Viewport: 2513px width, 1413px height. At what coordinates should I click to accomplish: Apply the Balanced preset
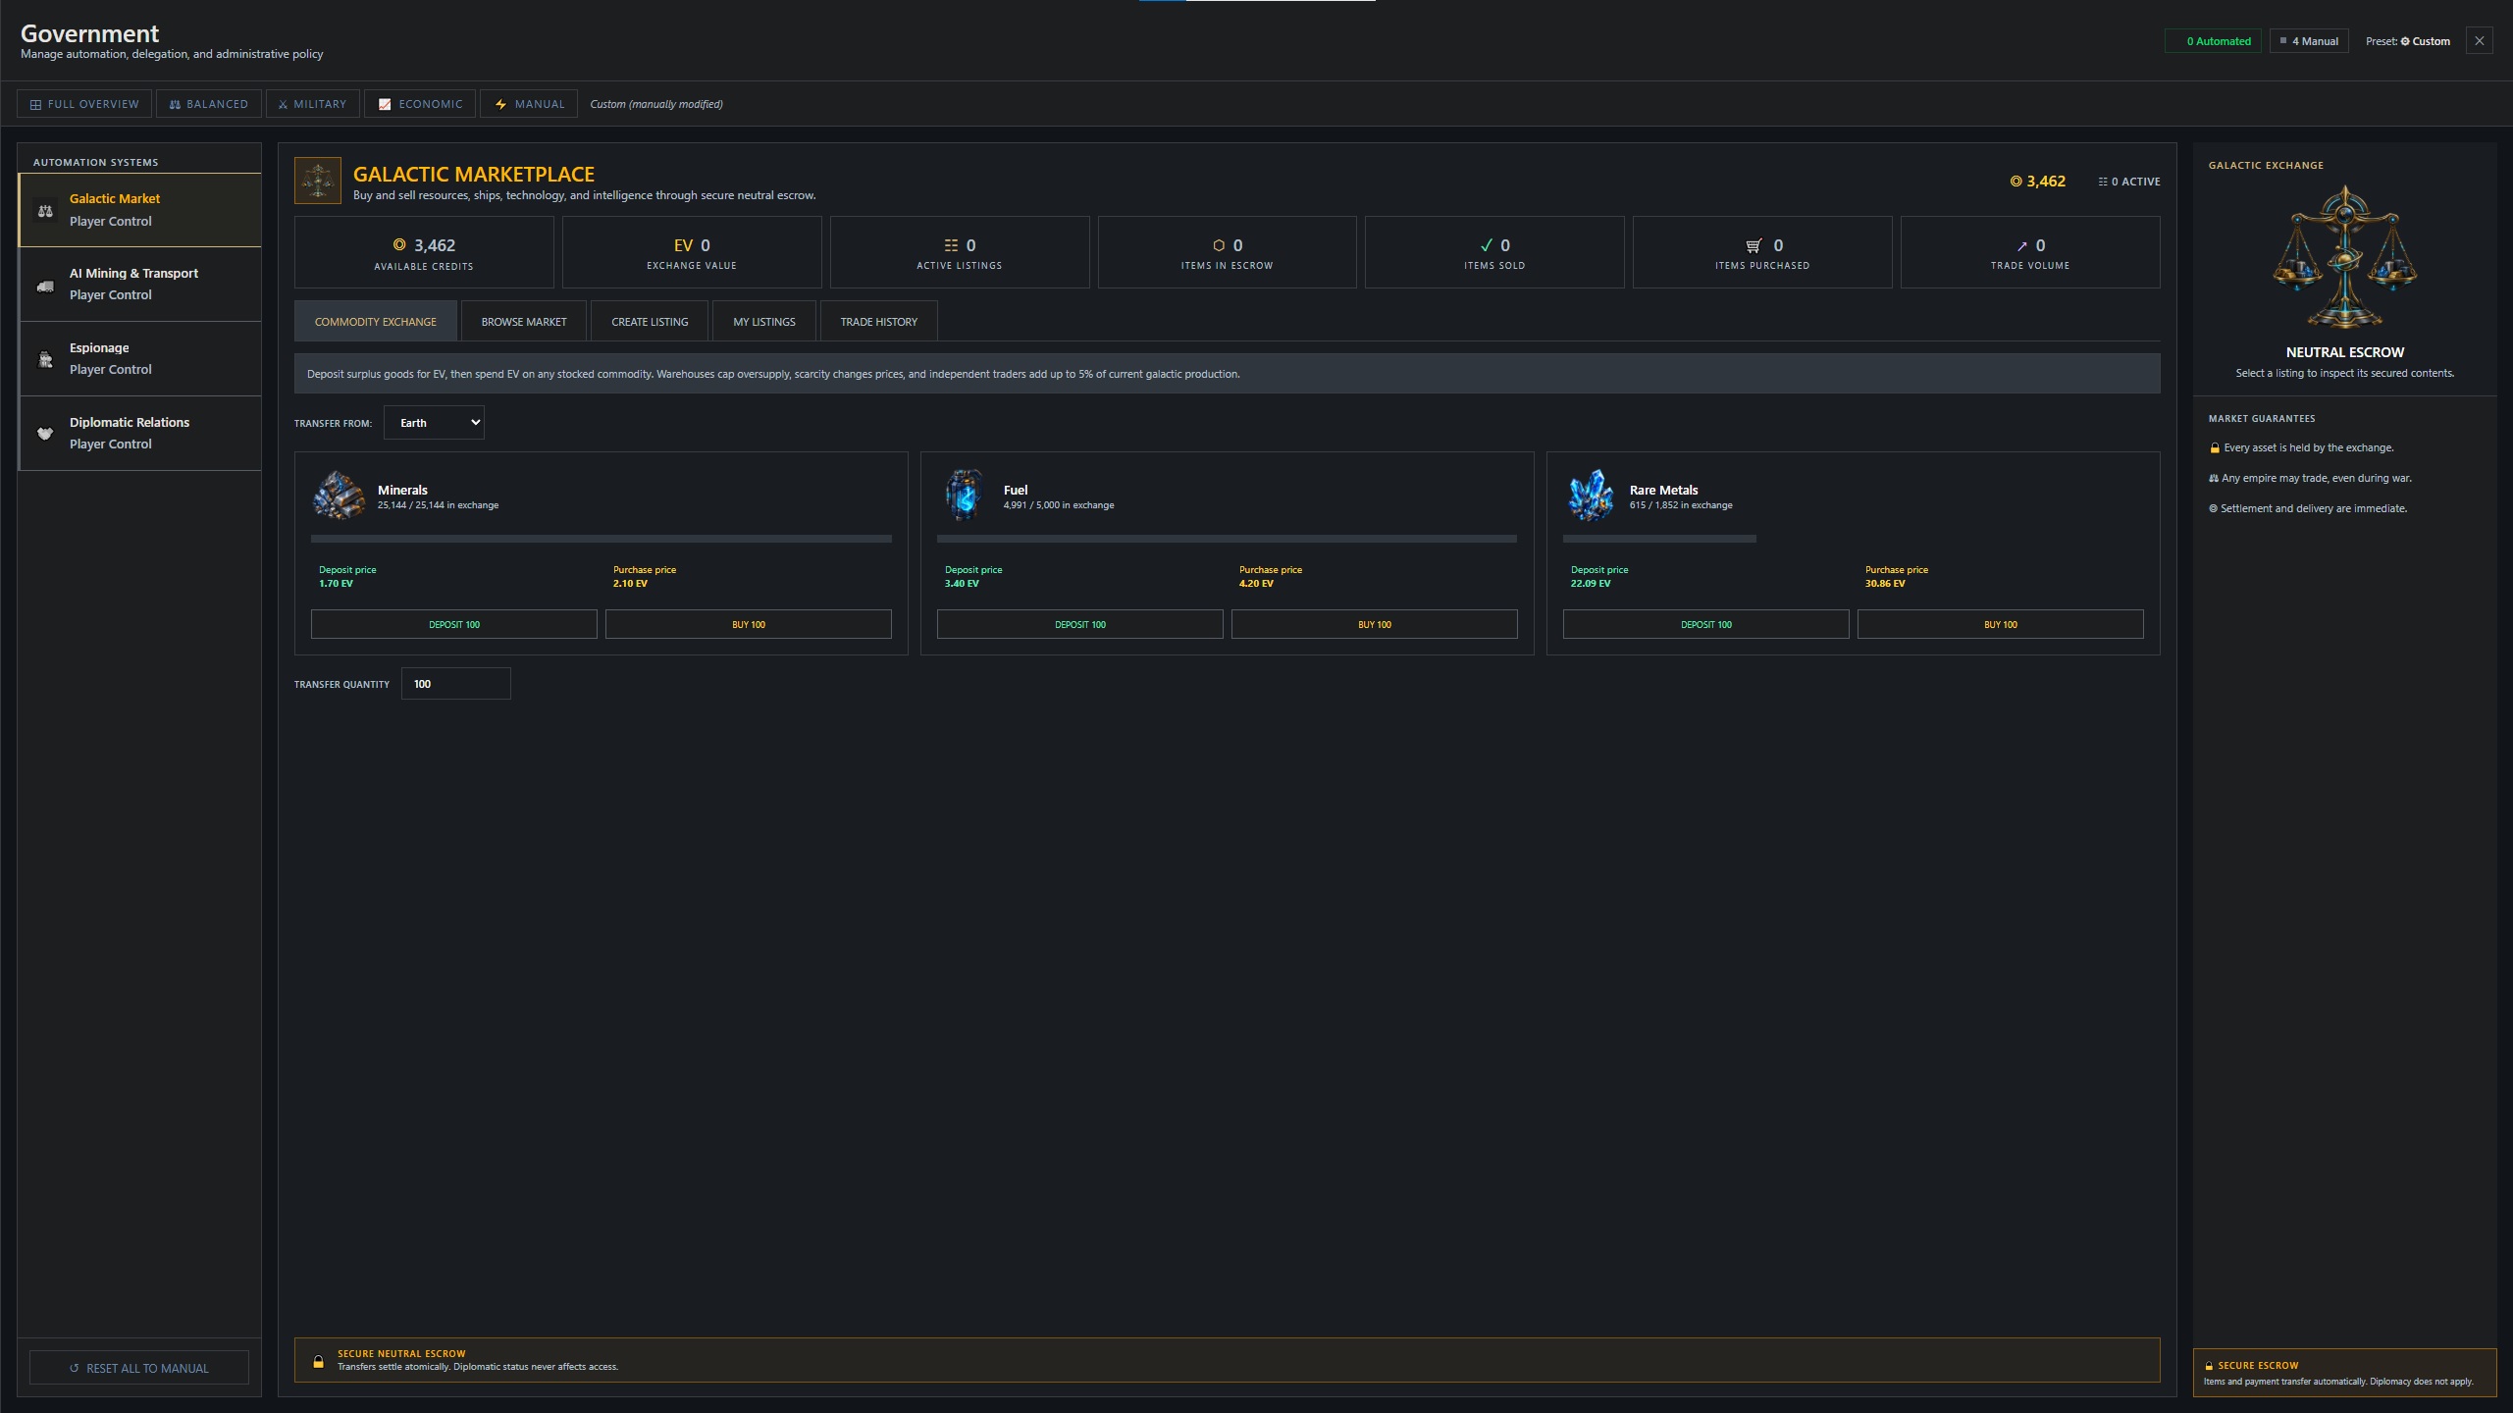[x=209, y=104]
